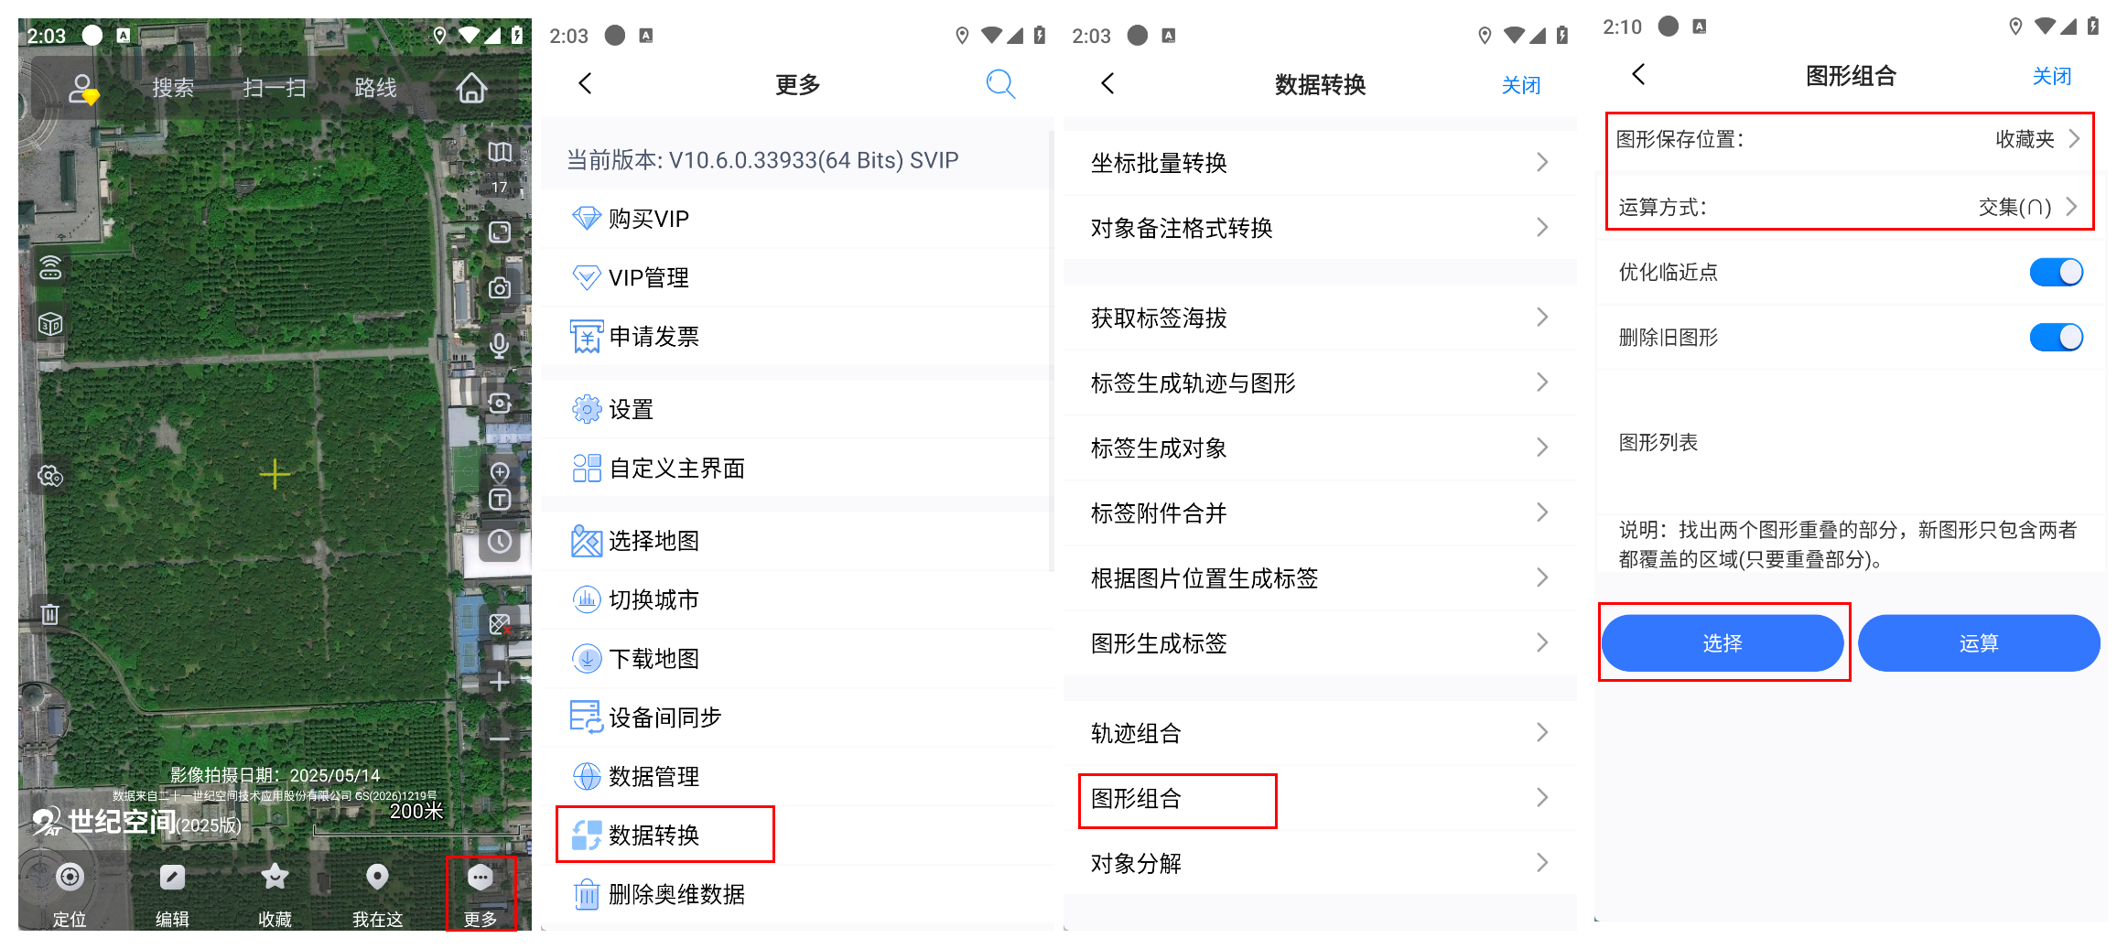
Task: Tap the screenshot frame icon on map
Action: (x=500, y=232)
